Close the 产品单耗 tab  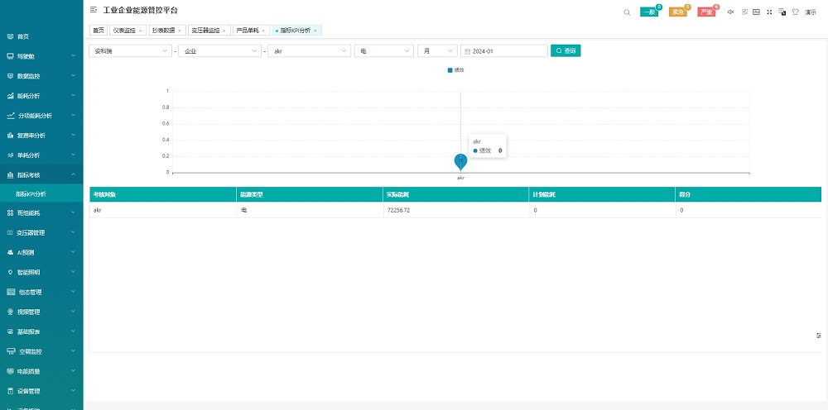[x=263, y=30]
